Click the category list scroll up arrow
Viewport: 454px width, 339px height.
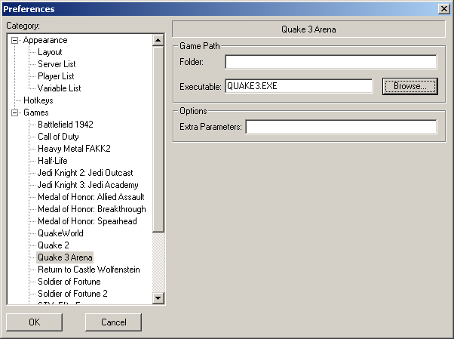158,40
